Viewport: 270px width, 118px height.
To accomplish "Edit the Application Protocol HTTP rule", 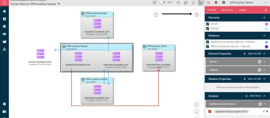I will point(264,111).
